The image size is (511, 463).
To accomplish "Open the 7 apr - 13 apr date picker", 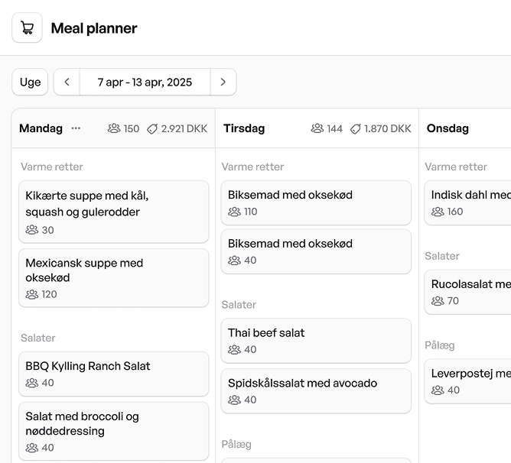I will [145, 83].
